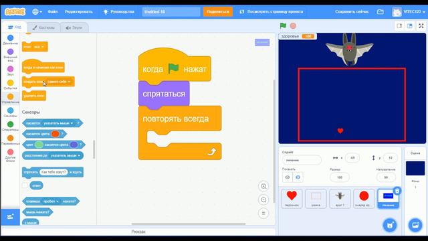This screenshot has height=241, width=428.
Task: Tick the ответ reporter checkbox
Action: coord(25,185)
